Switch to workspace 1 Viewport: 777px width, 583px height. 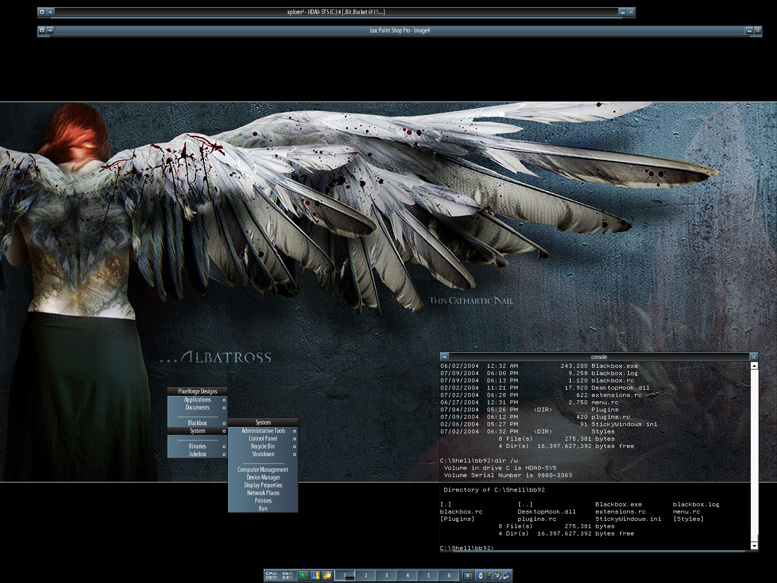[x=345, y=576]
